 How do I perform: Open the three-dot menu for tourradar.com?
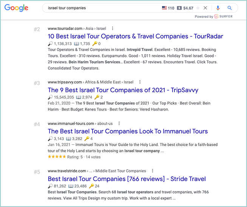tap(113, 28)
